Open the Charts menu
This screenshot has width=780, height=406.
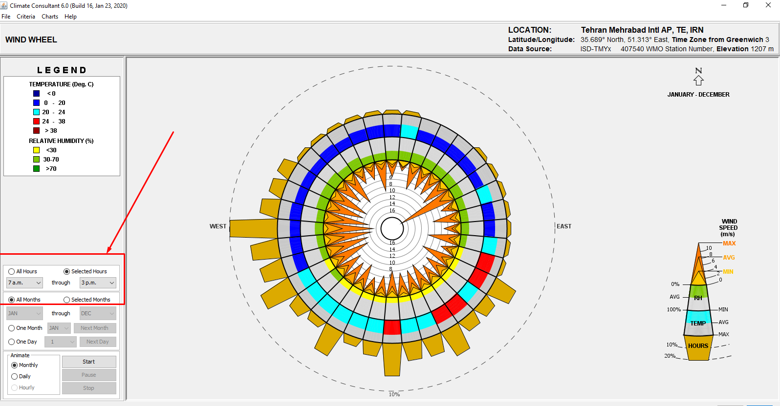point(50,17)
